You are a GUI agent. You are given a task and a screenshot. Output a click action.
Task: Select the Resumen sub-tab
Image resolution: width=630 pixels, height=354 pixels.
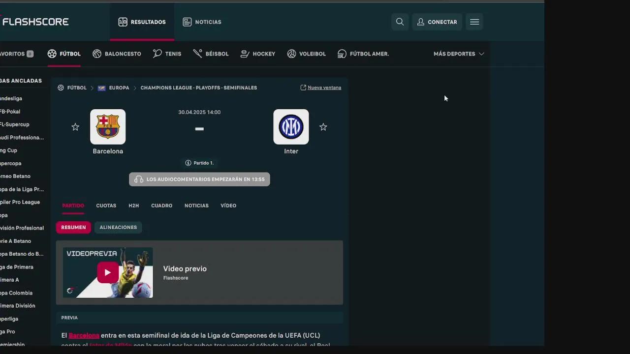tap(73, 227)
